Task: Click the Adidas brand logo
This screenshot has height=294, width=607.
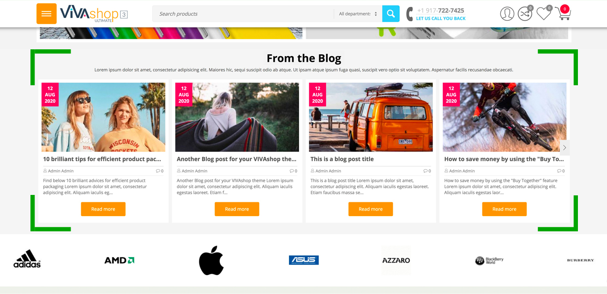Action: pos(27,259)
